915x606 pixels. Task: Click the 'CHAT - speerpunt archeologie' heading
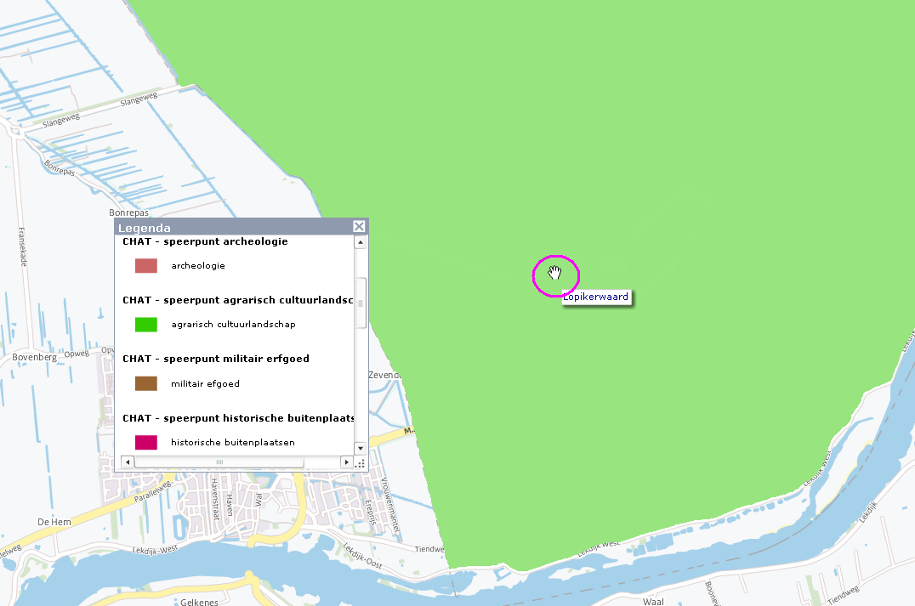[x=205, y=241]
